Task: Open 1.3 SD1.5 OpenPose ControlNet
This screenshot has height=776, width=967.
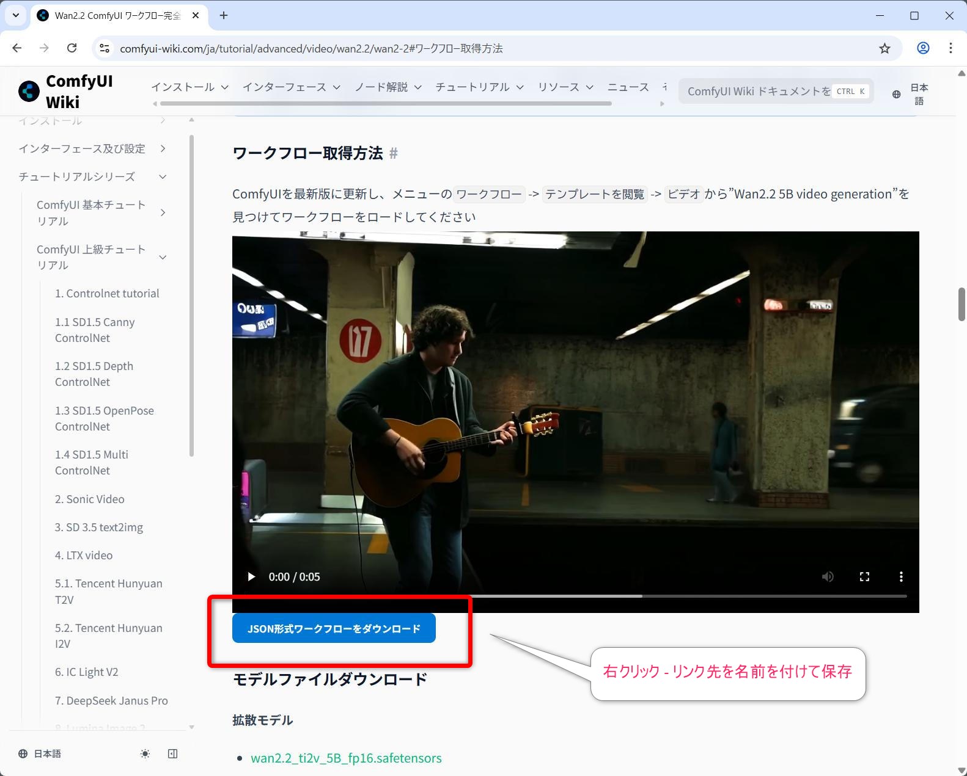Action: click(105, 418)
